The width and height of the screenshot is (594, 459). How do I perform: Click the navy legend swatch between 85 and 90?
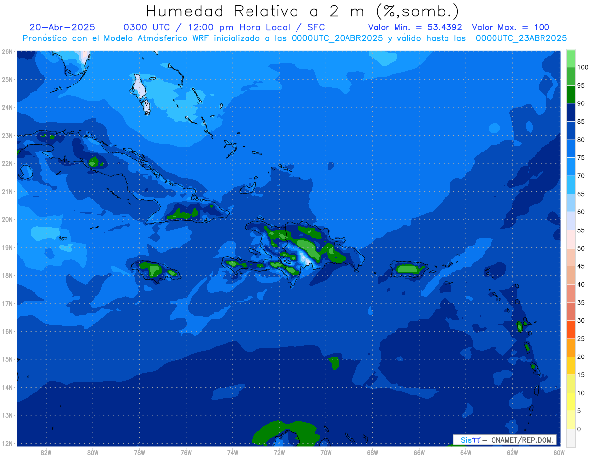(571, 112)
